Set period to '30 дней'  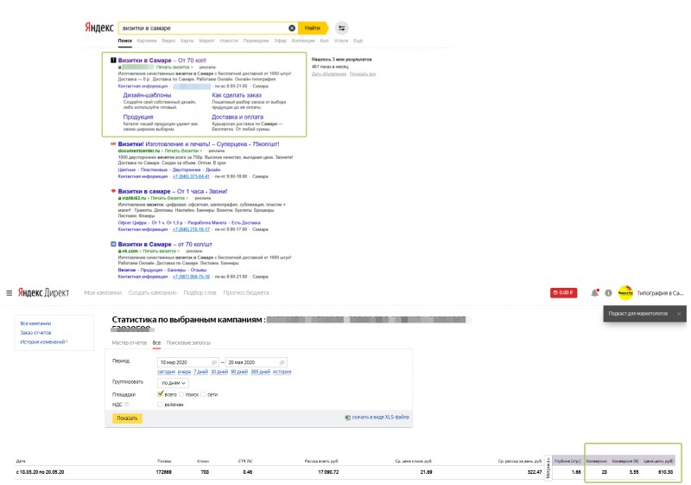pyautogui.click(x=219, y=372)
